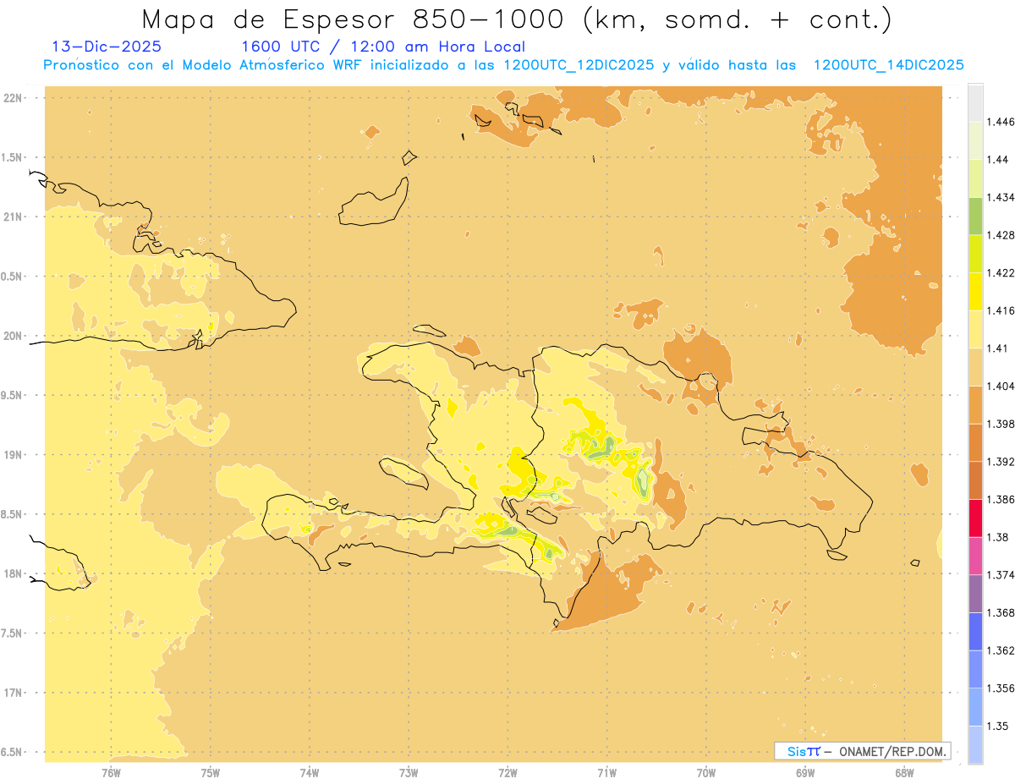The height and width of the screenshot is (784, 1015).
Task: Click the legend value 1.41
Action: pos(998,348)
